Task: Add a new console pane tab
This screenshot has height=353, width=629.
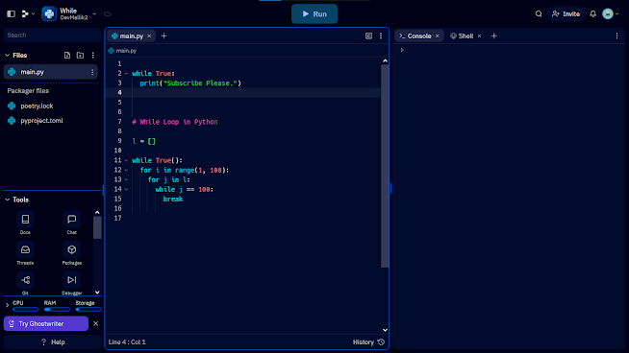Action: tap(493, 36)
